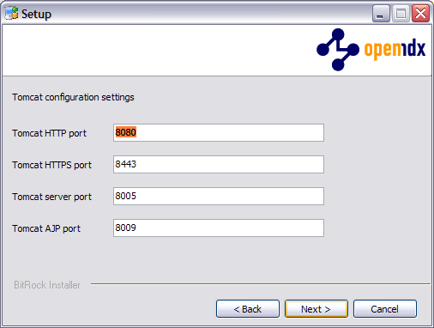Select the Tomcat HTTPS port input
Viewport: 434px width, 328px height.
219,164
